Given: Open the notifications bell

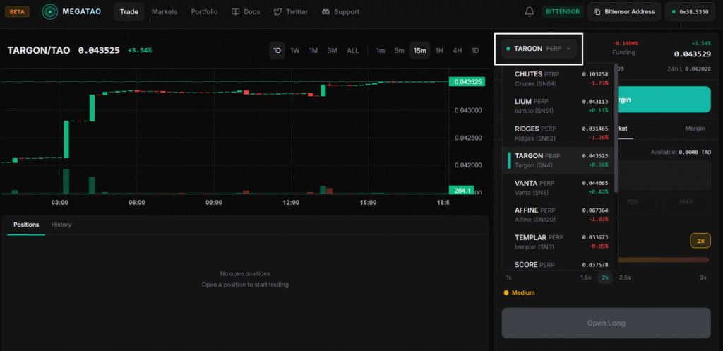Looking at the screenshot, I should click(x=530, y=12).
